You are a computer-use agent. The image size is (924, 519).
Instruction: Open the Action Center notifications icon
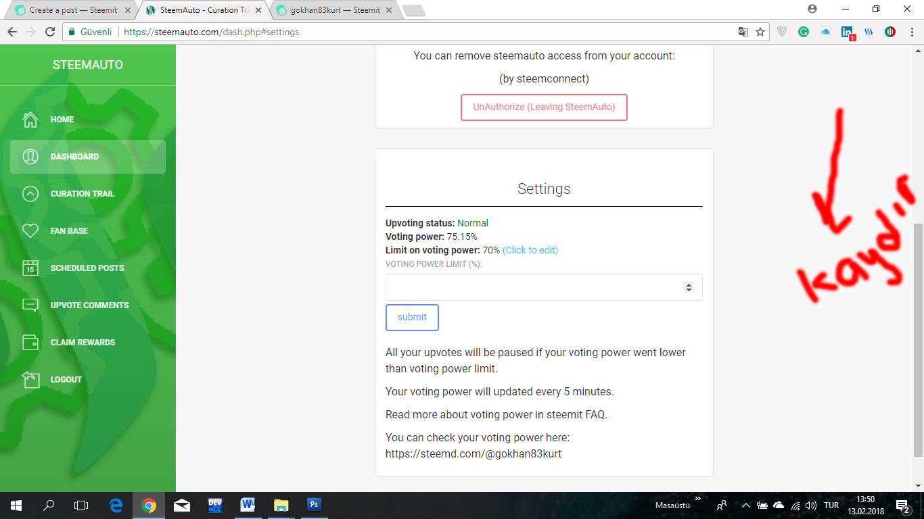(x=903, y=505)
